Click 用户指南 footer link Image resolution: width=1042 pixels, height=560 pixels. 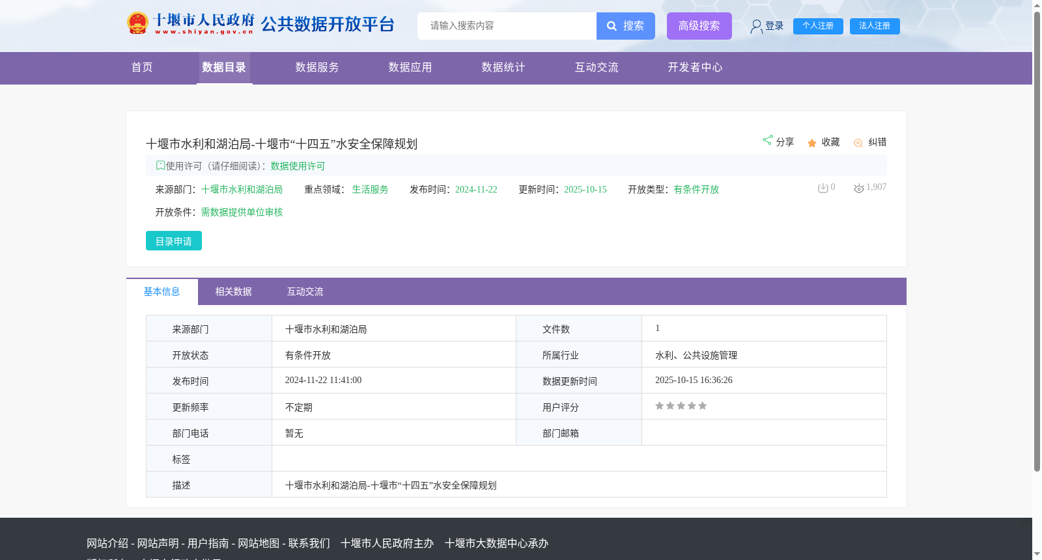tap(208, 544)
